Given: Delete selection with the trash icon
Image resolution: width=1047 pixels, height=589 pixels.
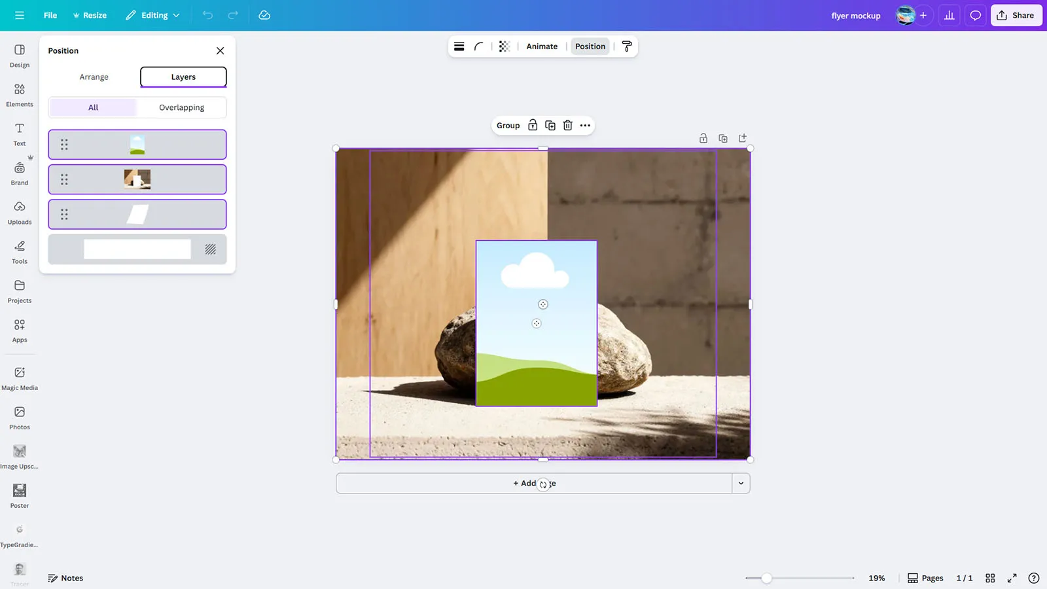Looking at the screenshot, I should pyautogui.click(x=567, y=126).
